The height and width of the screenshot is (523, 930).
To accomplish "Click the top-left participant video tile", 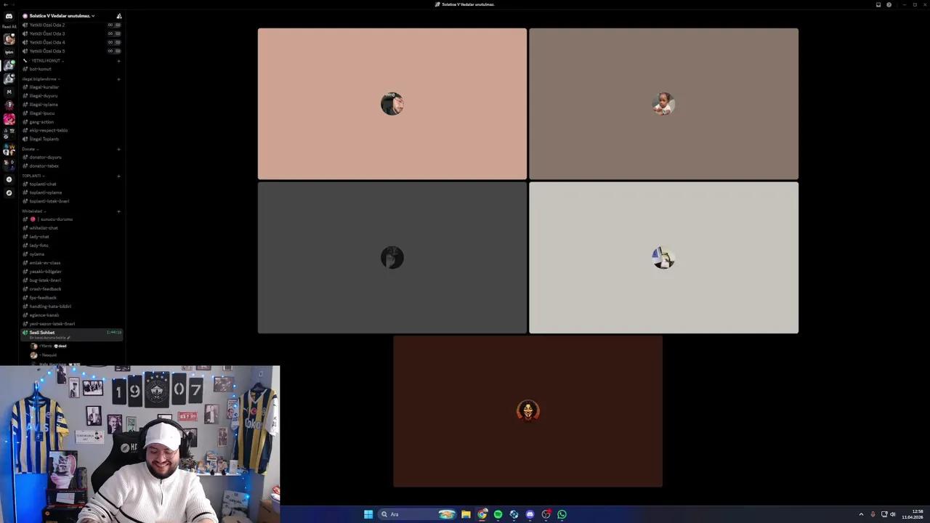I will coord(392,103).
